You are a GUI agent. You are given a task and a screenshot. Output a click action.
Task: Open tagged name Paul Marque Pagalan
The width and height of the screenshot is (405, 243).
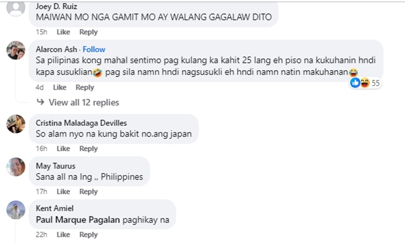point(78,220)
